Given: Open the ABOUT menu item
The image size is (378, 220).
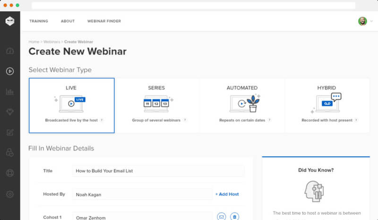Looking at the screenshot, I should [x=68, y=21].
